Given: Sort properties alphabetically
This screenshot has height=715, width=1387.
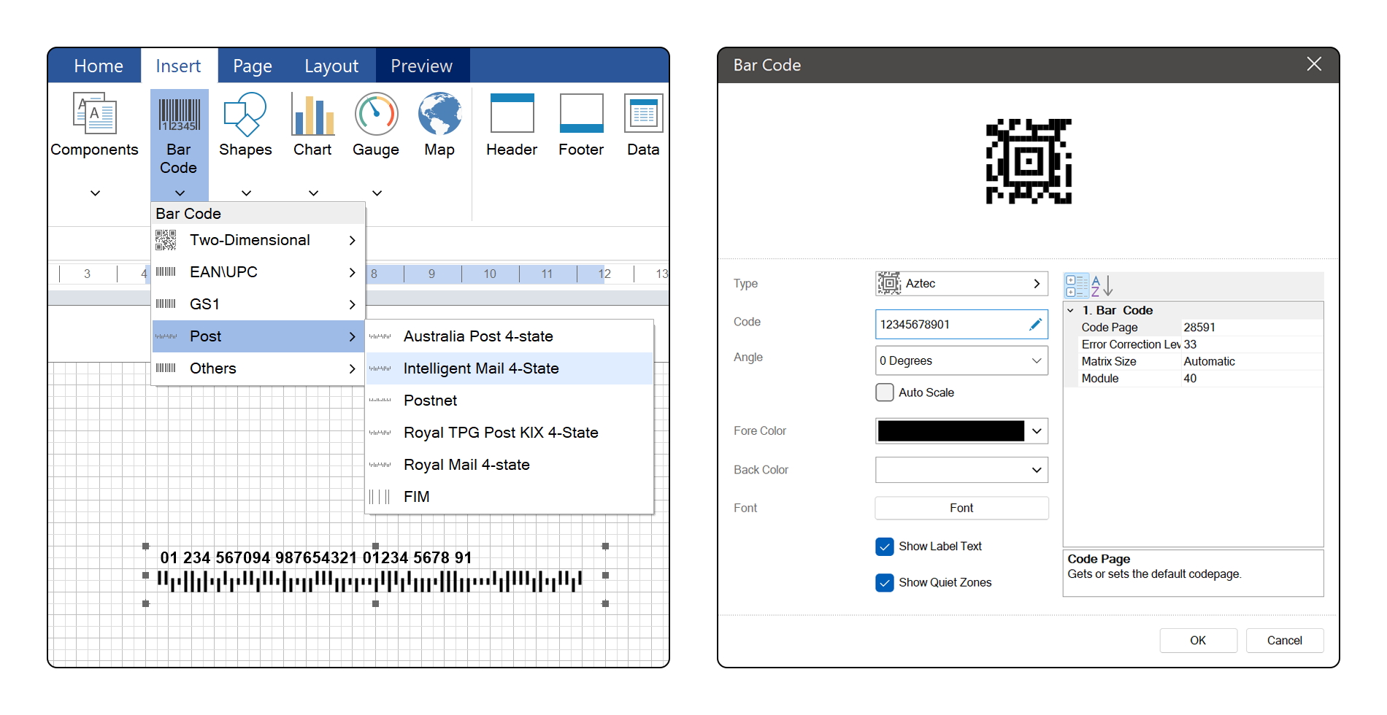Looking at the screenshot, I should point(1102,285).
